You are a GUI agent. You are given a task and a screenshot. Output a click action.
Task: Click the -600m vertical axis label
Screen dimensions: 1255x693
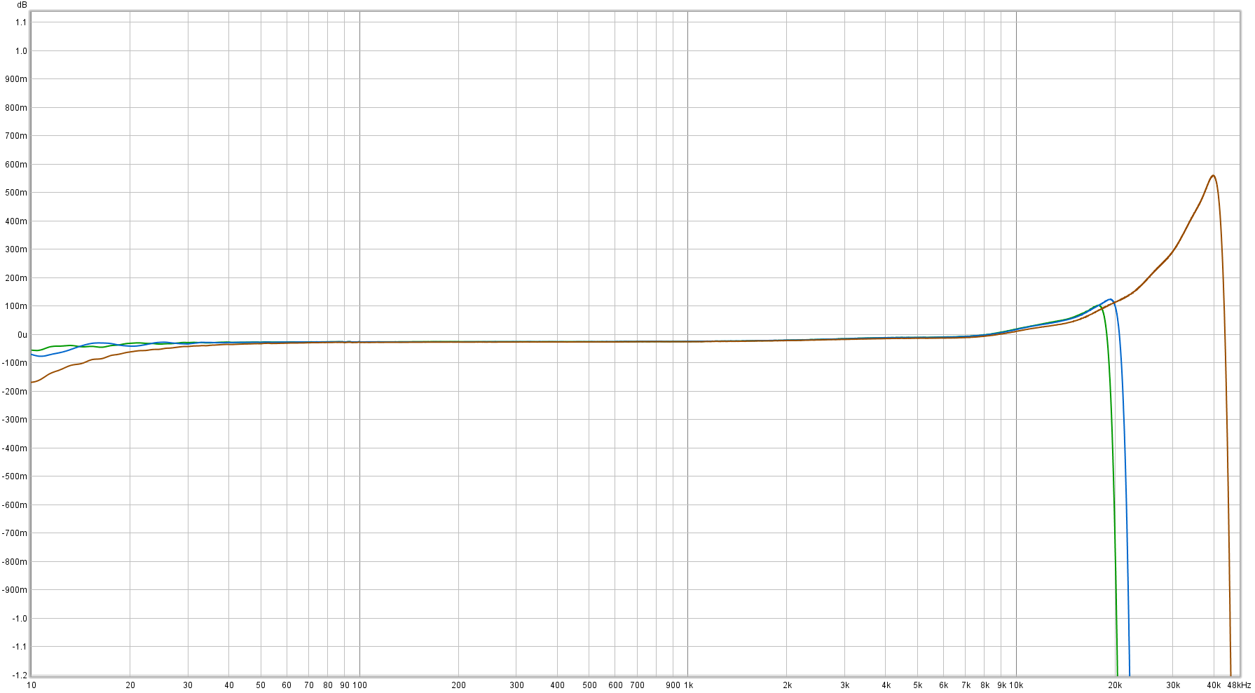coord(16,505)
